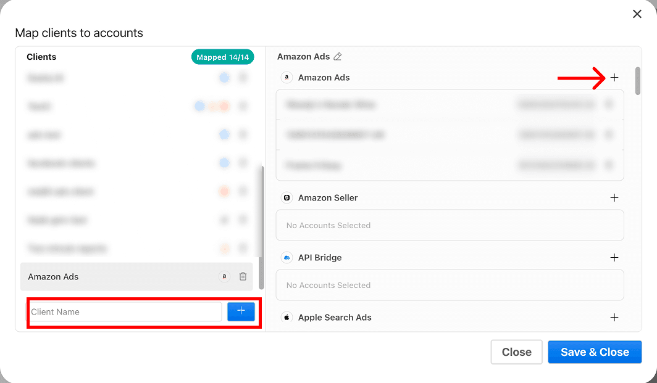Click the Amazon Seller source icon
This screenshot has height=383, width=657.
287,197
